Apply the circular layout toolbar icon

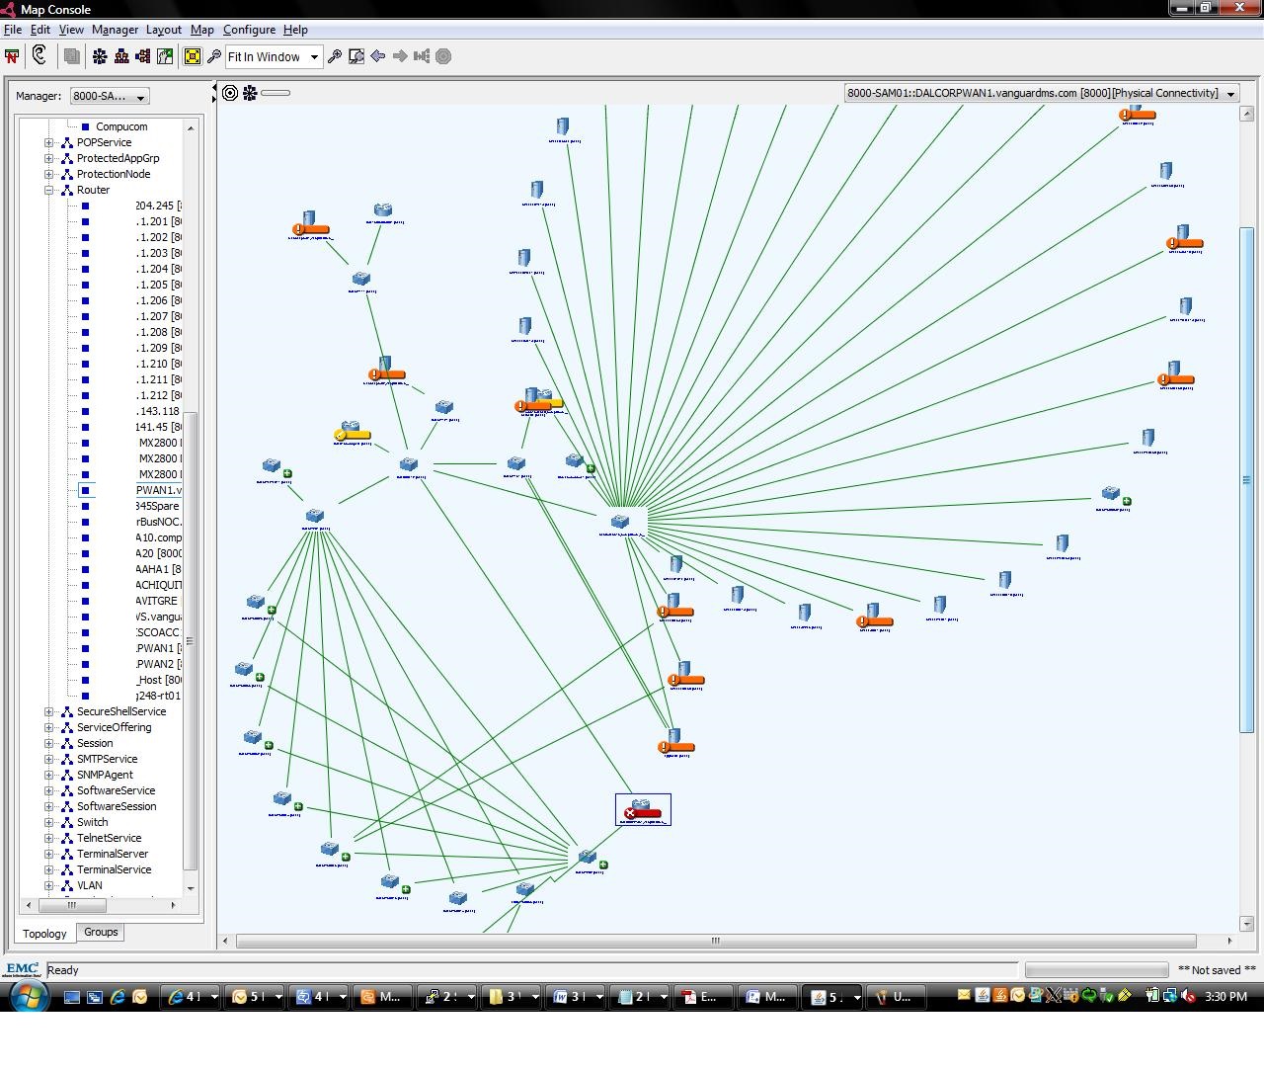100,56
